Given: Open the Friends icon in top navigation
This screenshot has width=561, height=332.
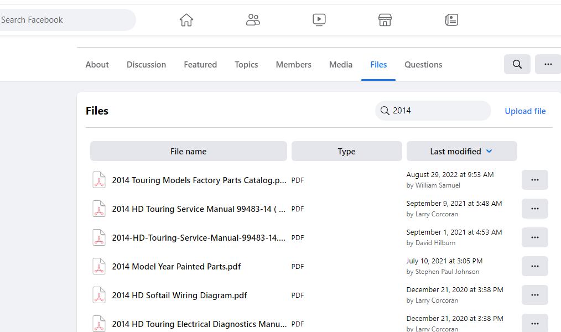Looking at the screenshot, I should pyautogui.click(x=253, y=20).
